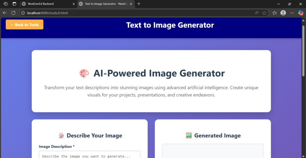
Task: Open the Copilot sidebar
Action: point(301,13)
